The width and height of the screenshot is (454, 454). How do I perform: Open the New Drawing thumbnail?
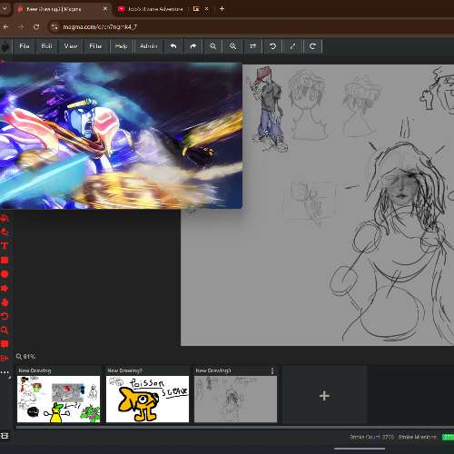pos(58,399)
